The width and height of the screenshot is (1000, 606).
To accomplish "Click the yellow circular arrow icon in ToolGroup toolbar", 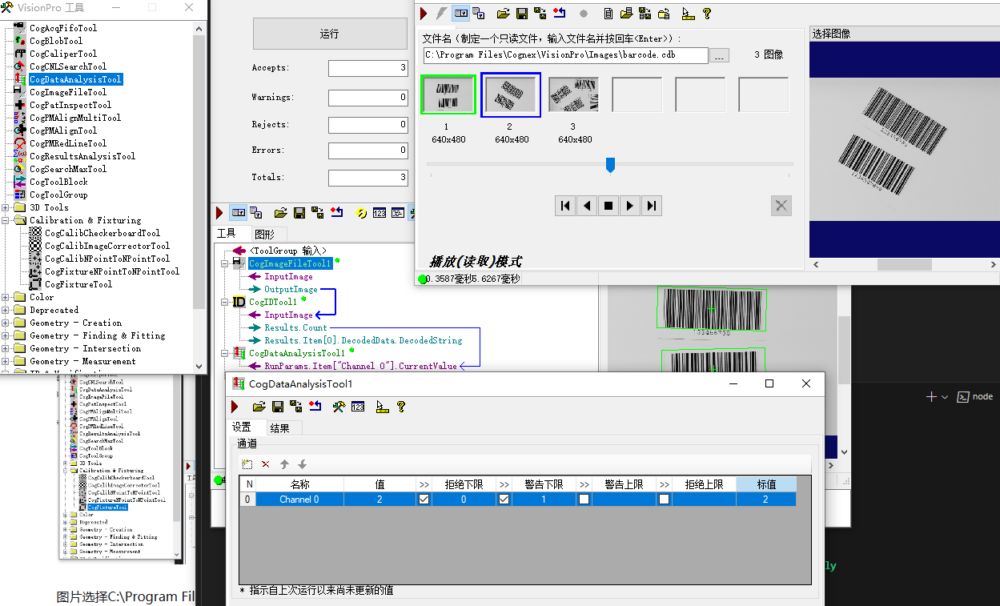I will [x=361, y=213].
